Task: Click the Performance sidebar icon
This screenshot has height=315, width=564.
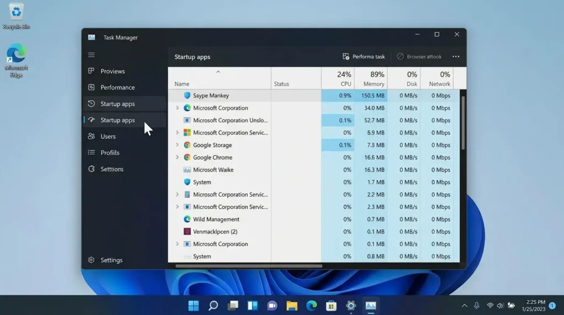Action: 91,87
